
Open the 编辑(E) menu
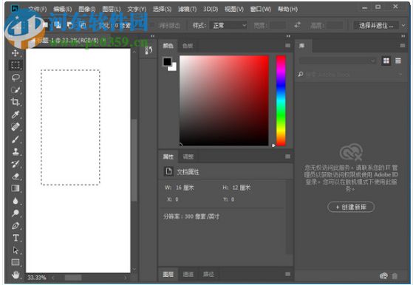click(x=62, y=9)
